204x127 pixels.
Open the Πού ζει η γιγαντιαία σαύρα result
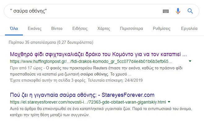(82, 95)
